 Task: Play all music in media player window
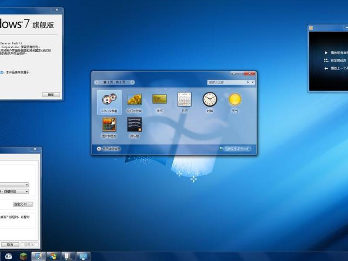pyautogui.click(x=336, y=53)
